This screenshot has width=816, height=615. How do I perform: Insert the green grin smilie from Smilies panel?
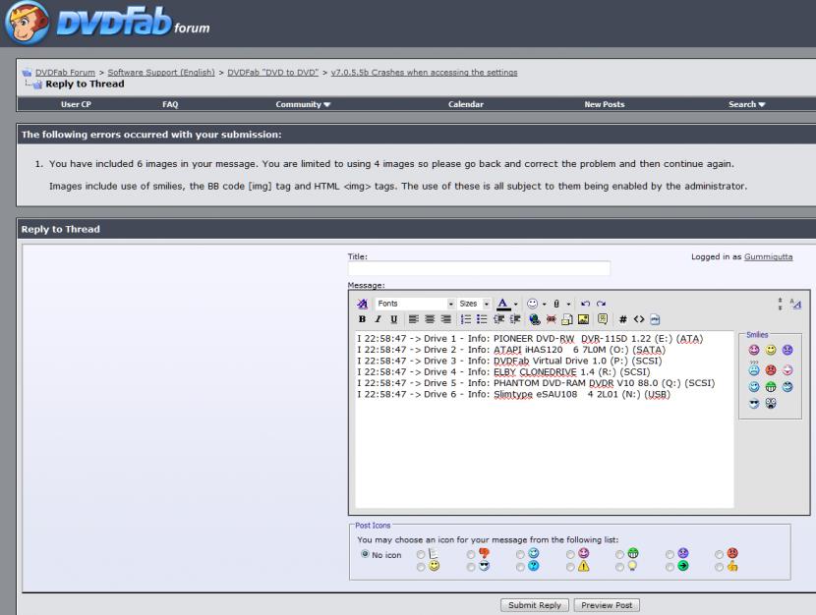click(x=771, y=387)
